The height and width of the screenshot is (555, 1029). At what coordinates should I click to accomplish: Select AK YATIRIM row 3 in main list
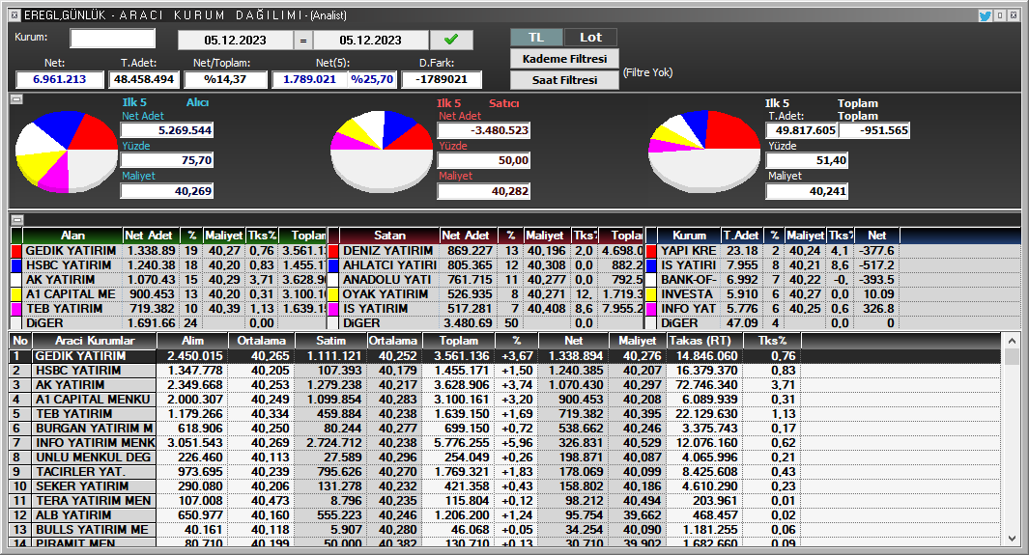tap(504, 384)
